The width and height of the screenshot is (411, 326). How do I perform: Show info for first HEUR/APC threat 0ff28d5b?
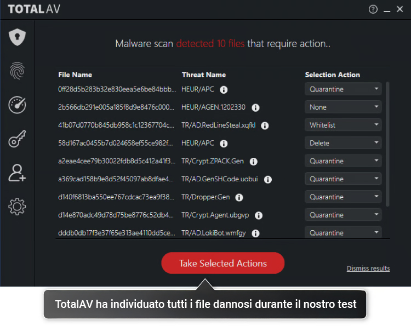pos(224,90)
